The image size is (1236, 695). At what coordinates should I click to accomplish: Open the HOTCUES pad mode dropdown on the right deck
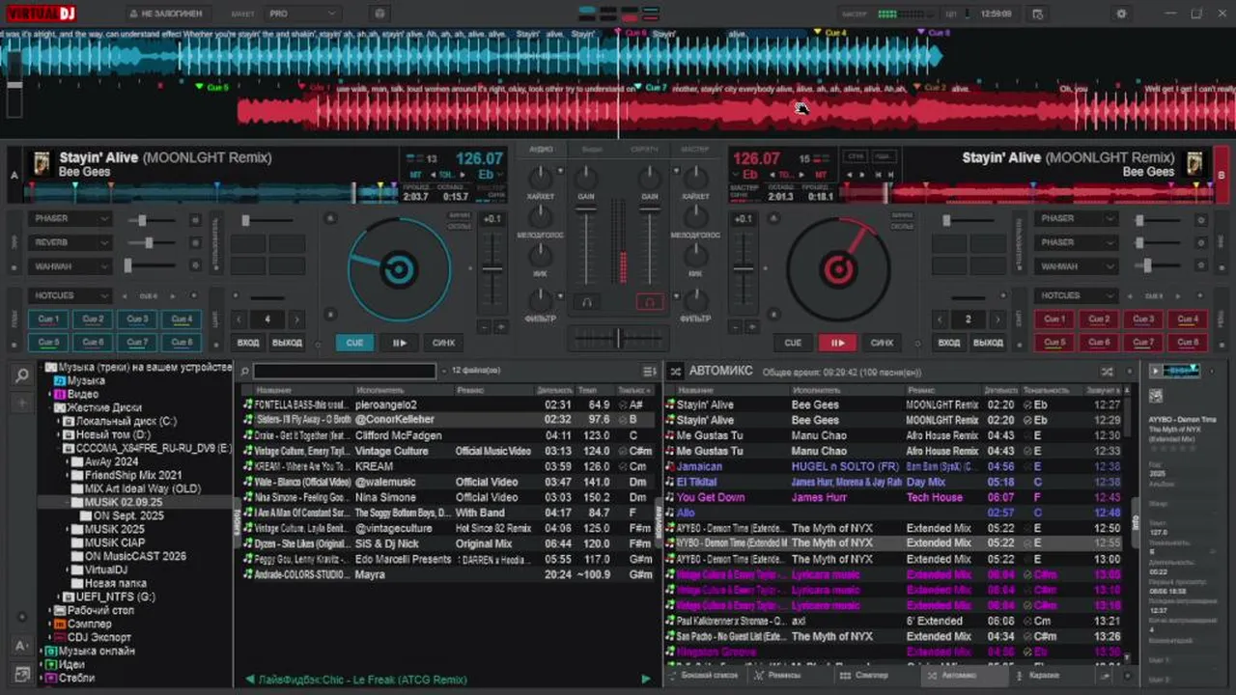[1076, 295]
